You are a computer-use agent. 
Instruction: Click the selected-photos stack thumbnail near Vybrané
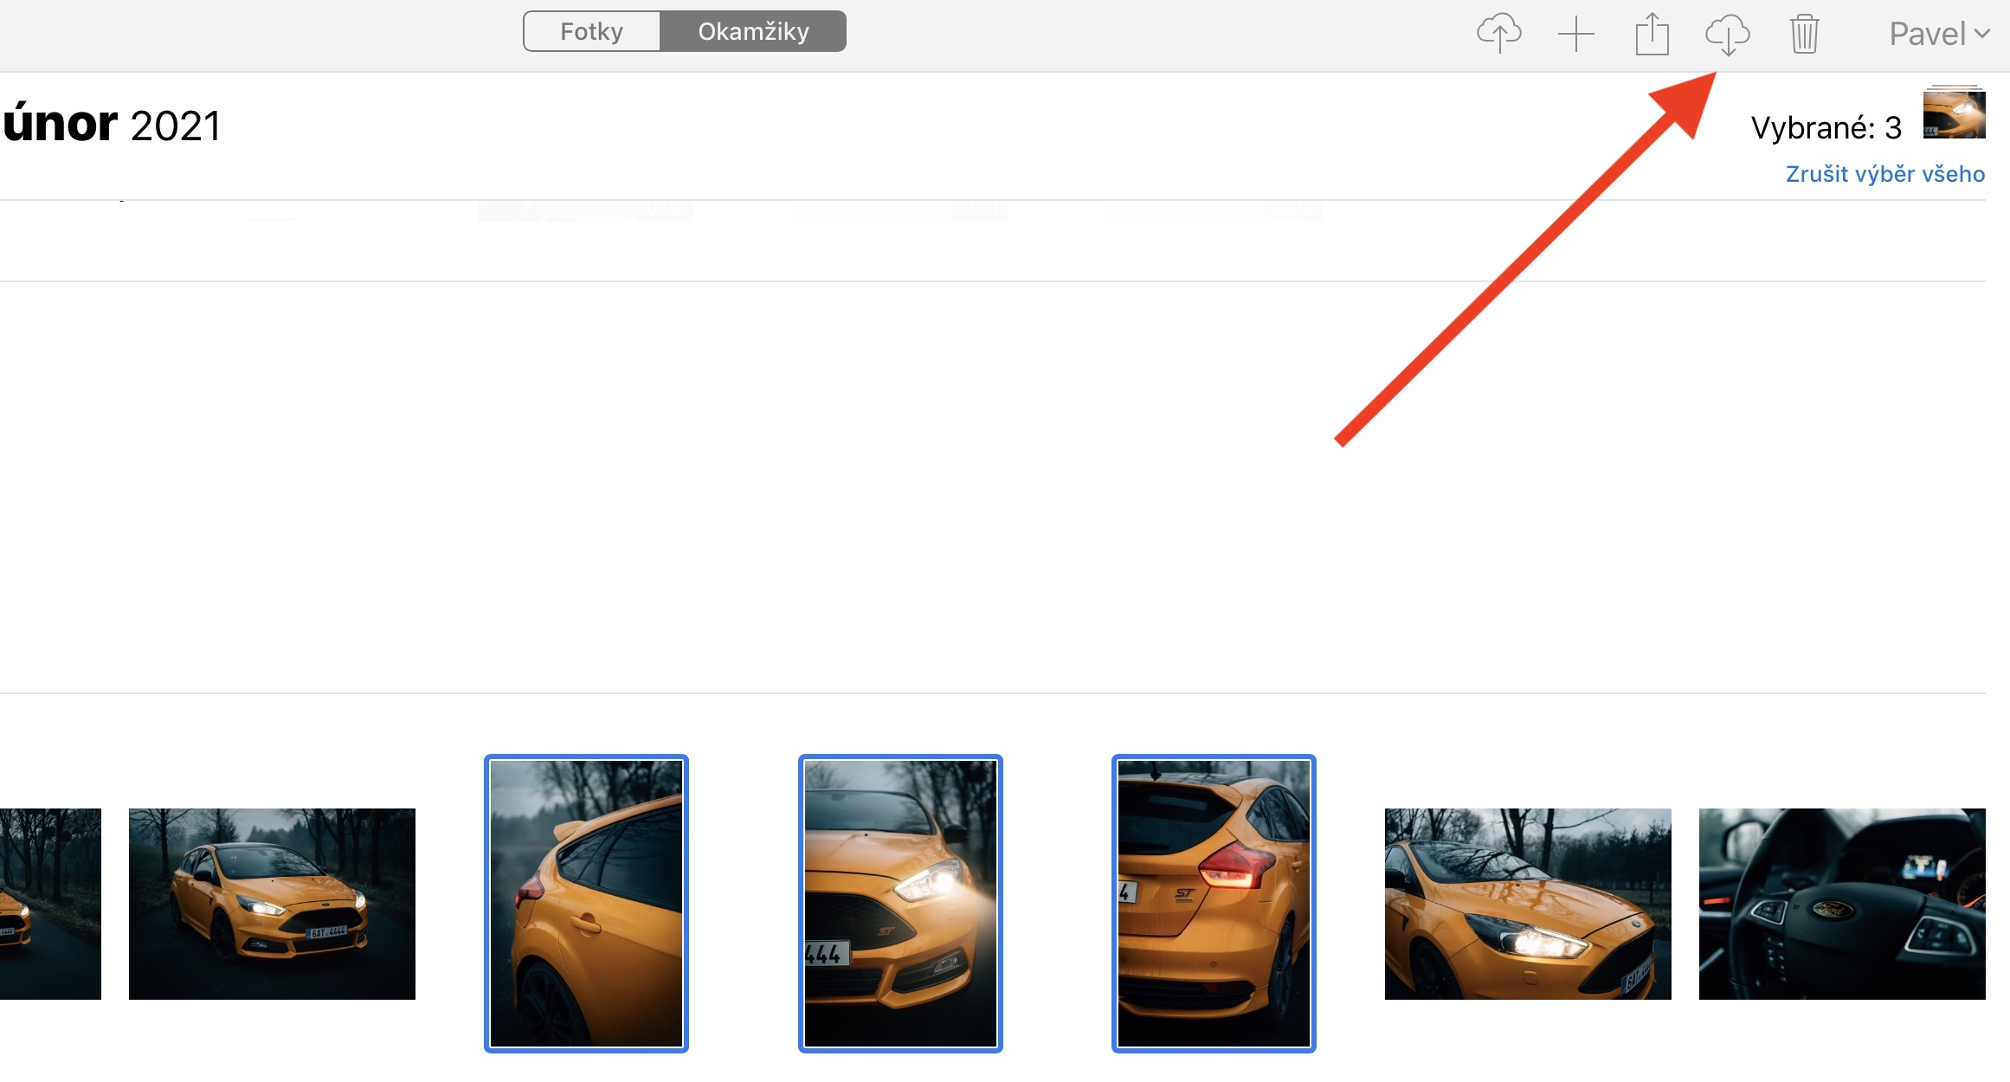pyautogui.click(x=1954, y=113)
